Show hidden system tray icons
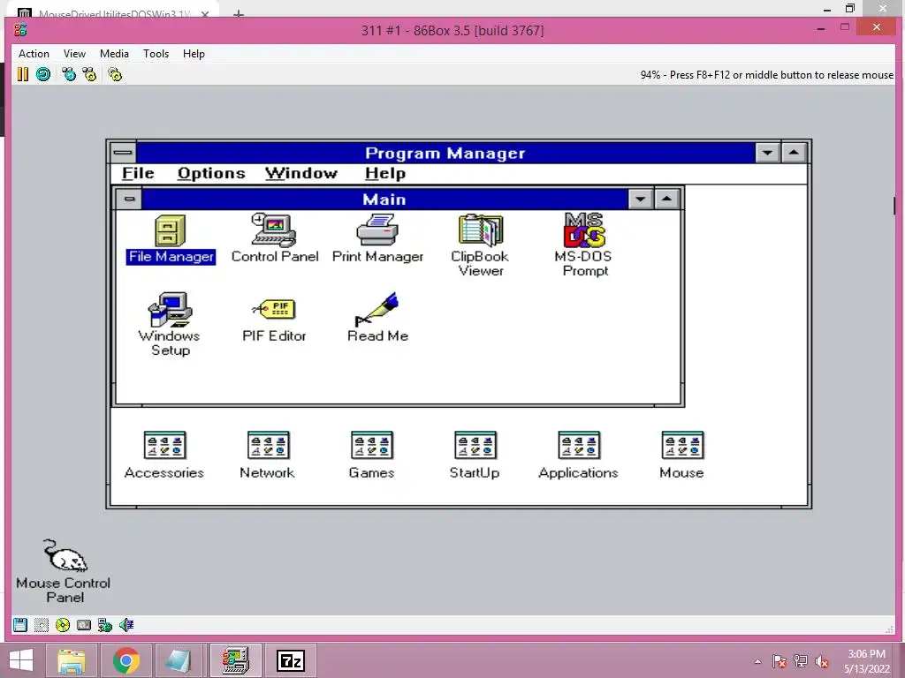905x678 pixels. coord(757,661)
